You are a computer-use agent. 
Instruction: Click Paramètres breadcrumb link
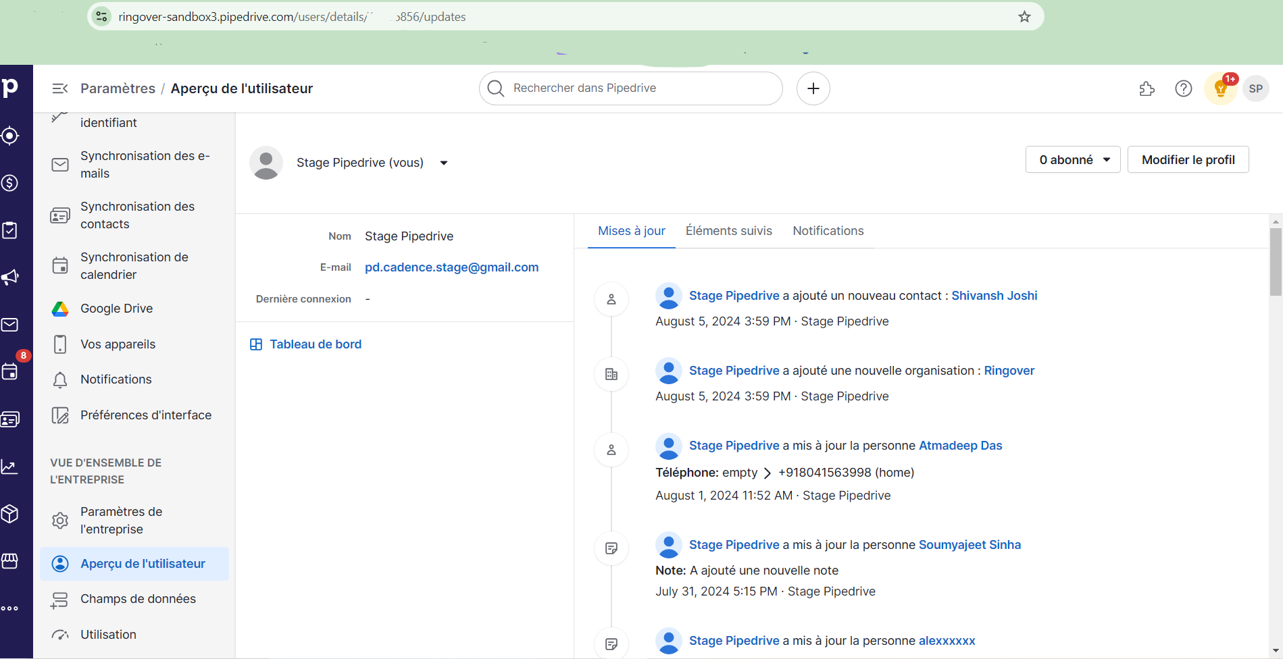(x=118, y=88)
